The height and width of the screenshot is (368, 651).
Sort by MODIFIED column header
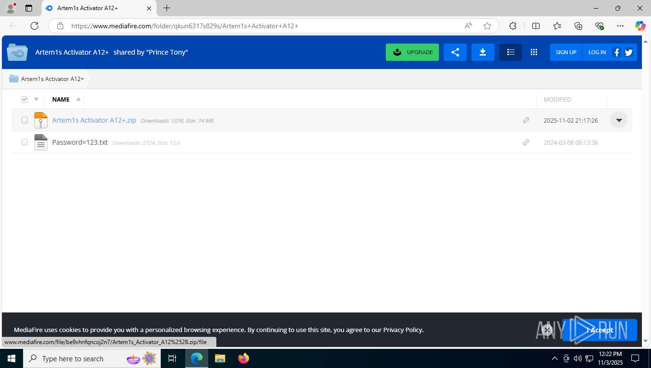(x=557, y=99)
